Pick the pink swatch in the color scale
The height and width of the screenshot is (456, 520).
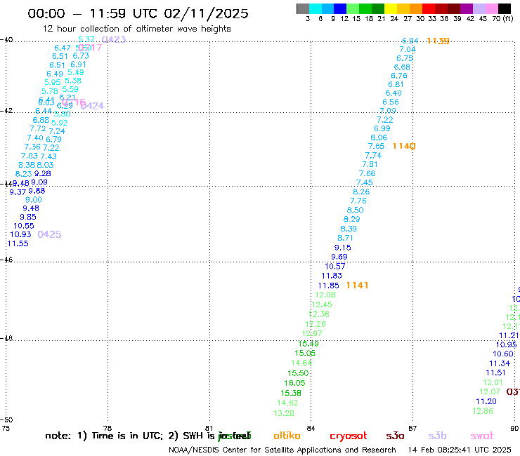point(492,8)
